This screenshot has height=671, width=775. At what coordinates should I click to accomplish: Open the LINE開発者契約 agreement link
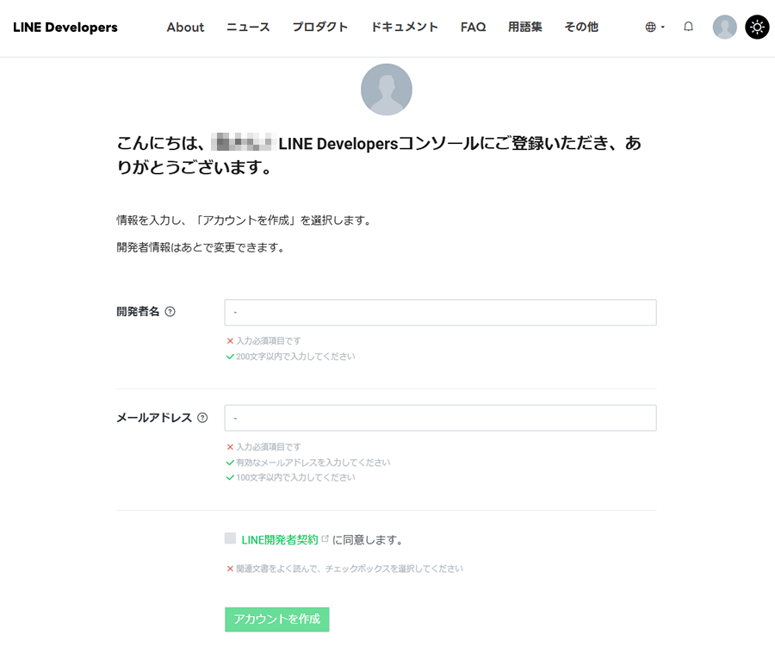280,540
